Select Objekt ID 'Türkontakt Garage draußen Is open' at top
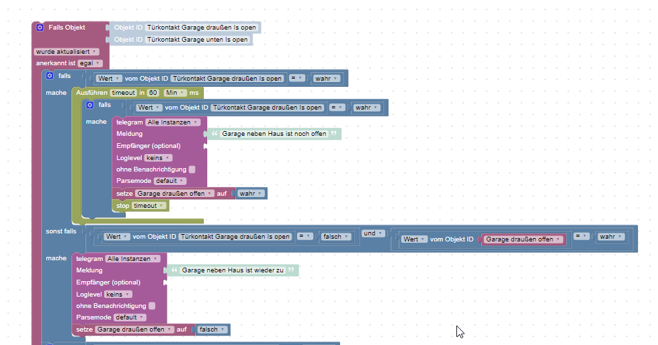The image size is (658, 345). (x=202, y=28)
